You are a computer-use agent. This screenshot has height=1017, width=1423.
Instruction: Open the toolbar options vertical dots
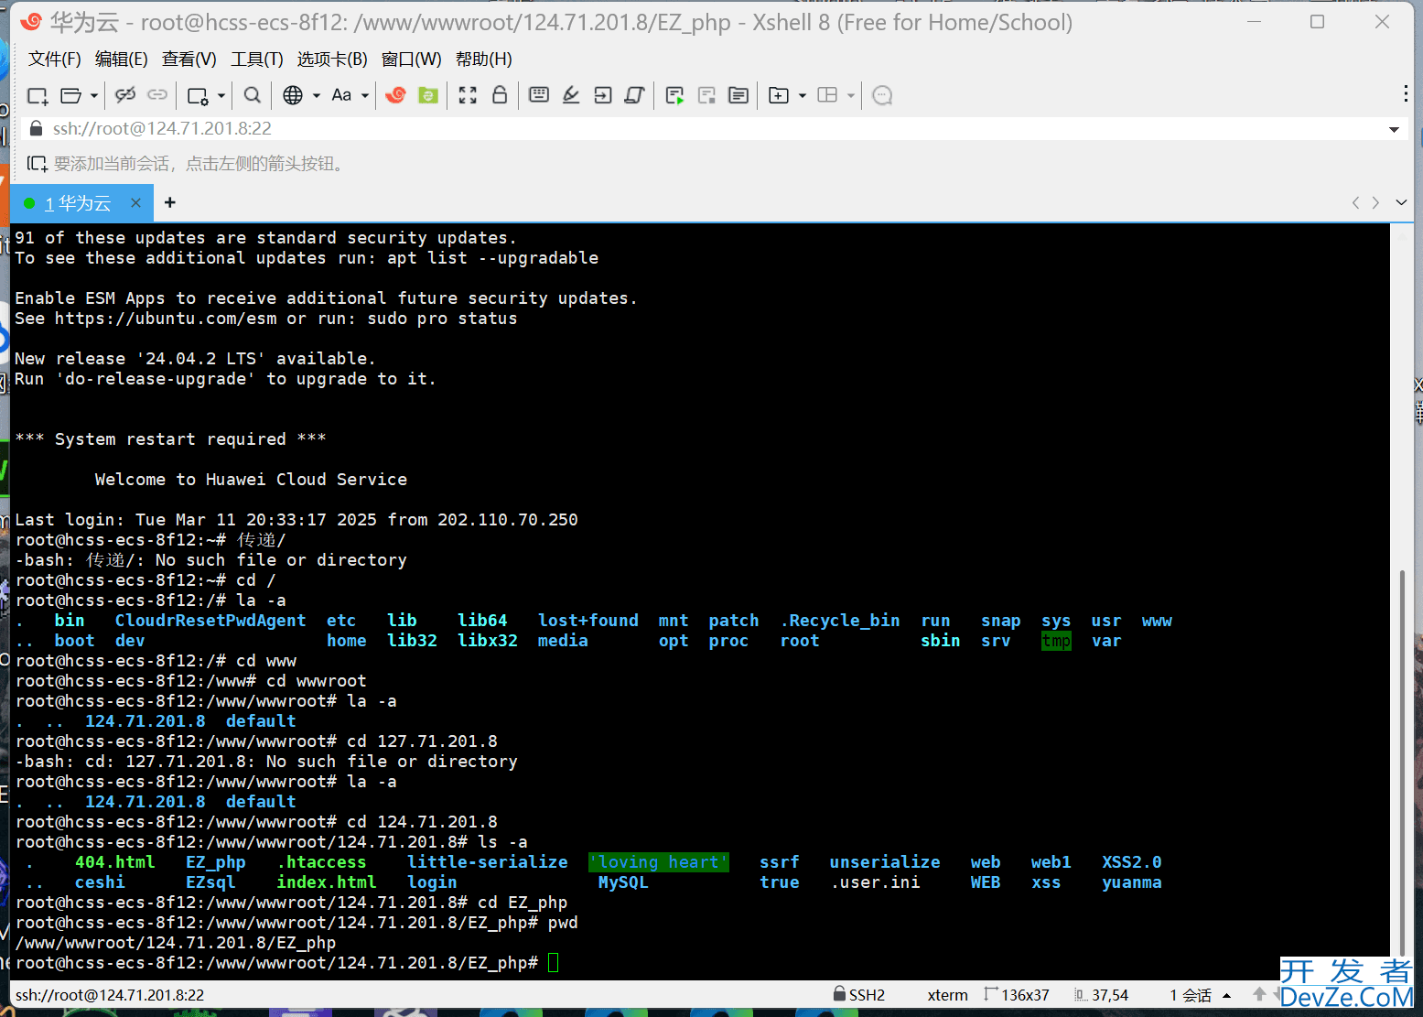[x=1406, y=93]
